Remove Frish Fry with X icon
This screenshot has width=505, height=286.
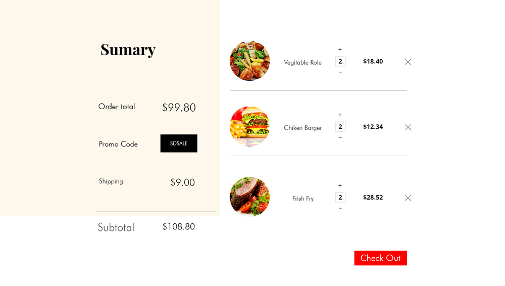[x=408, y=198]
